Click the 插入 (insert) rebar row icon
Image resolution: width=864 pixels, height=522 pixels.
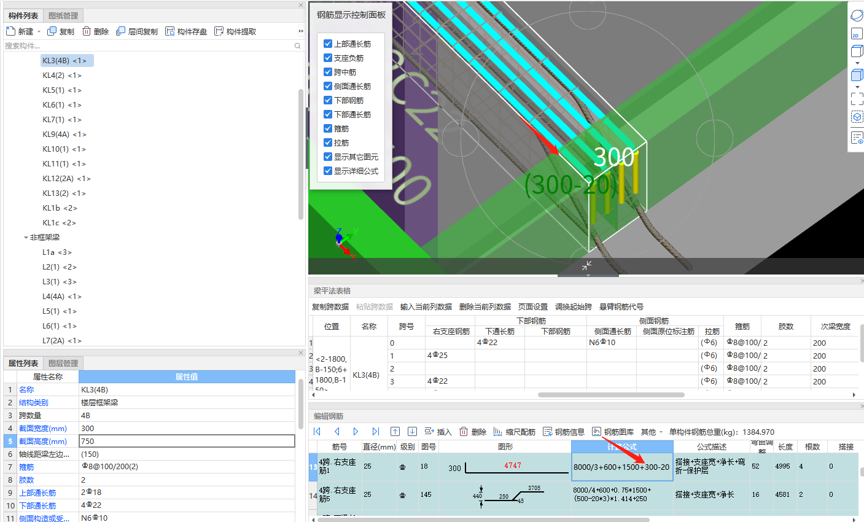click(429, 432)
